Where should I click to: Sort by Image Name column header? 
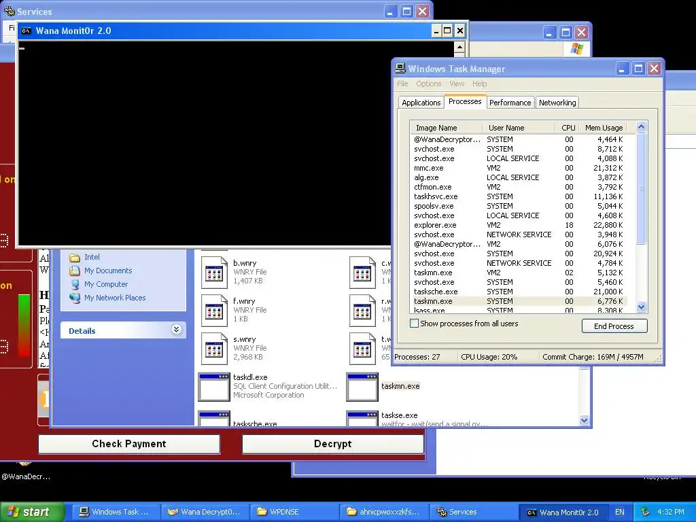[446, 128]
